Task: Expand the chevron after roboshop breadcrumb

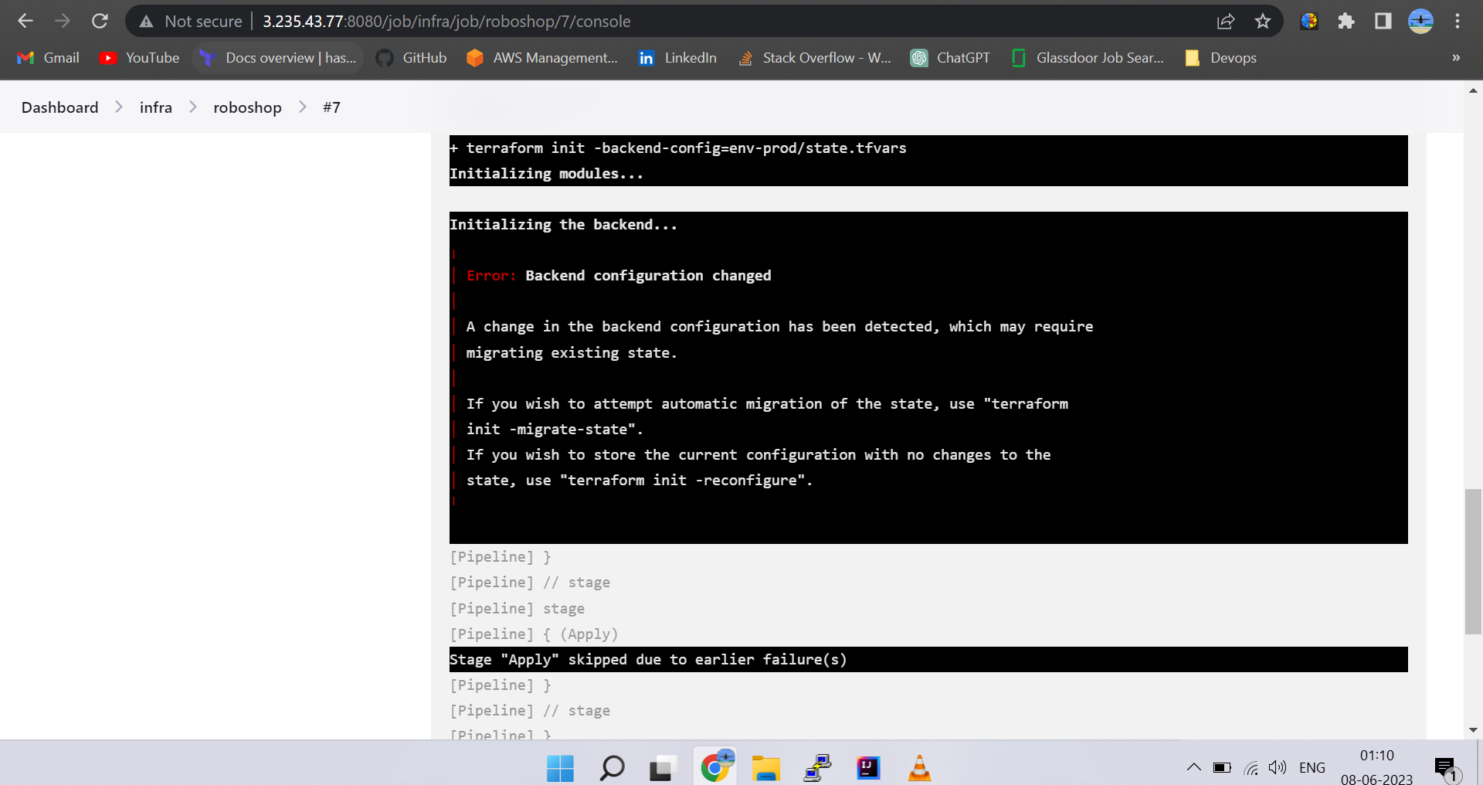Action: coord(303,107)
